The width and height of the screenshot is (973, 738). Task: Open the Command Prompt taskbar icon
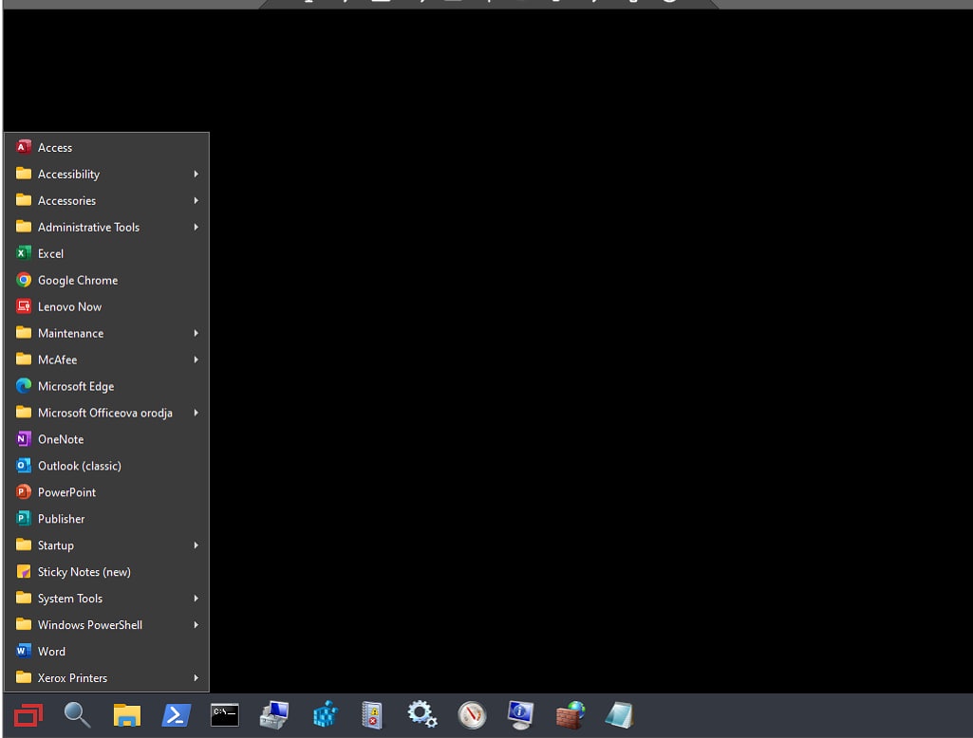tap(225, 715)
